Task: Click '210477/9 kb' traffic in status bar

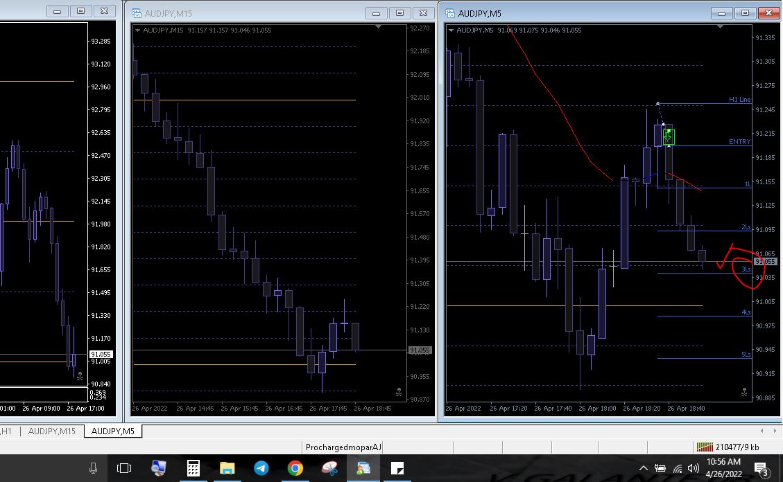Action: (x=737, y=447)
